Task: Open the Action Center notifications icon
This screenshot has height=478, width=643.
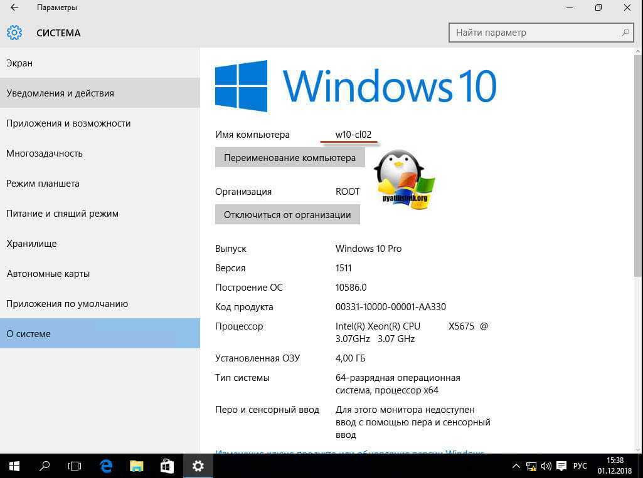Action: pyautogui.click(x=561, y=466)
